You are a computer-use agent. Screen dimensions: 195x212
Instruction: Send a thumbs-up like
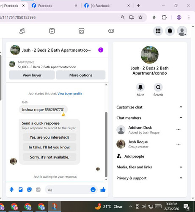click(103, 190)
